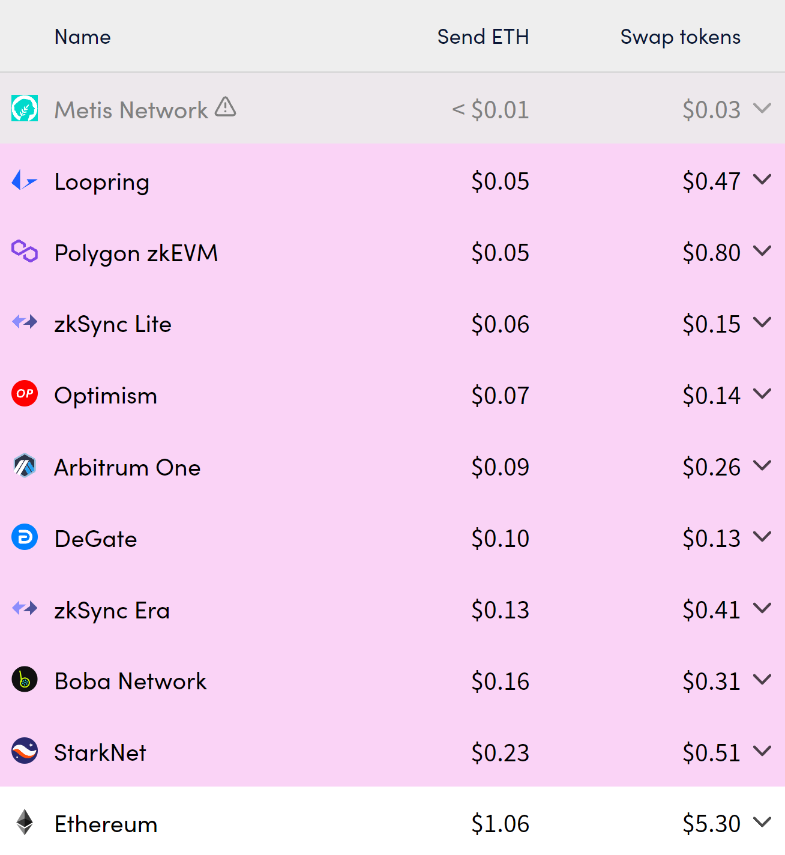Sort by the Swap tokens column header

tap(680, 37)
